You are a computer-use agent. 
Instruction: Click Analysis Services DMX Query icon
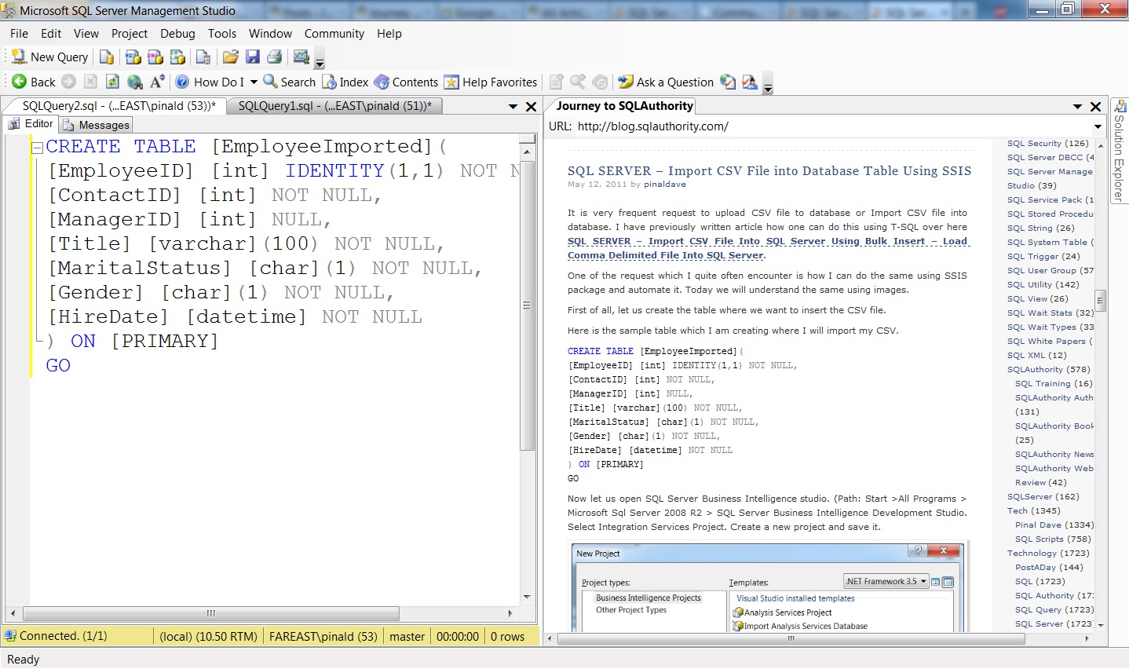coord(155,57)
